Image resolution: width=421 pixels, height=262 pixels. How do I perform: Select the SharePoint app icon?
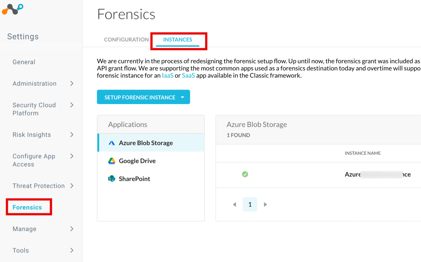(112, 178)
